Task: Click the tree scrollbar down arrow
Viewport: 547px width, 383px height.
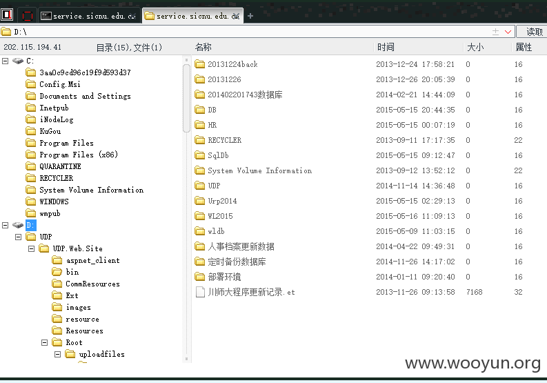Action: [x=186, y=359]
